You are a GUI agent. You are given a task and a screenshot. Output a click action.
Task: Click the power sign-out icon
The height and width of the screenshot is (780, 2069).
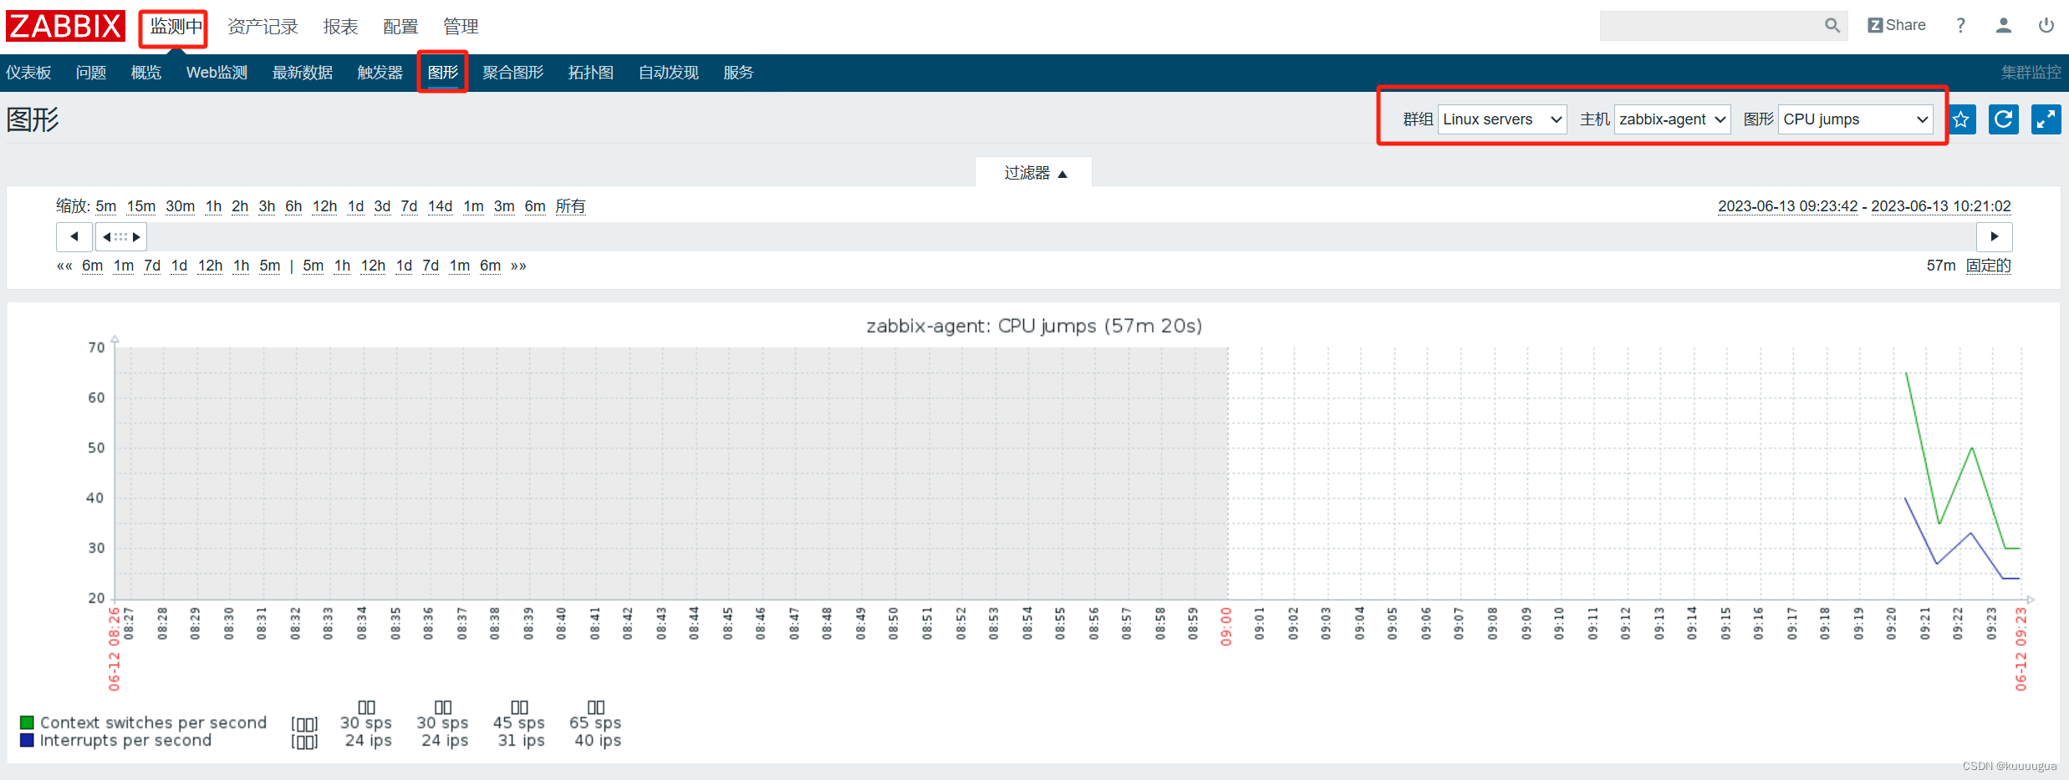(2046, 26)
